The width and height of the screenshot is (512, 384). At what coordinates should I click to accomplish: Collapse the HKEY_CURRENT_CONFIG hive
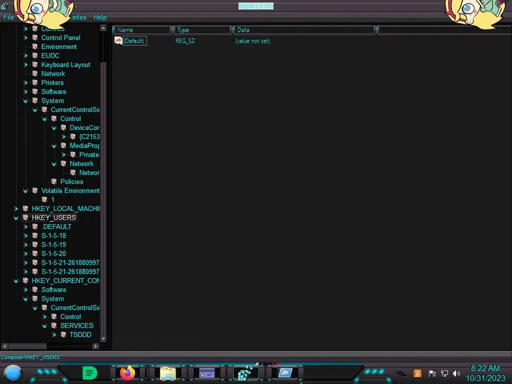pos(16,280)
